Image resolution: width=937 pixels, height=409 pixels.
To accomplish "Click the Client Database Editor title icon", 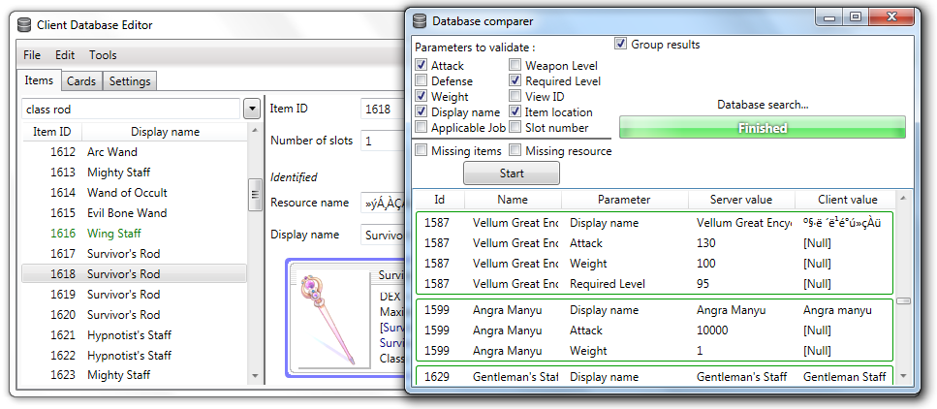I will [24, 25].
